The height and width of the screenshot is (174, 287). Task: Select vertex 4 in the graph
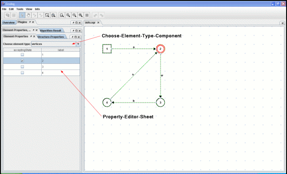107,103
